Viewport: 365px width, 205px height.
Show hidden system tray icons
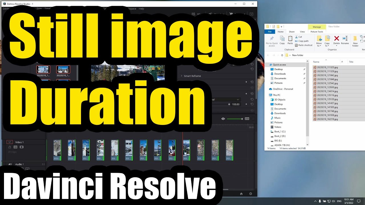[315, 201]
